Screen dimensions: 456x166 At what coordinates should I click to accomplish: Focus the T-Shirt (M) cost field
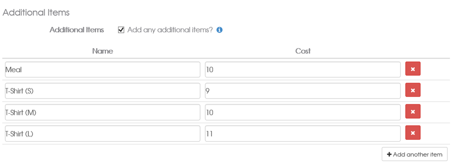[303, 112]
